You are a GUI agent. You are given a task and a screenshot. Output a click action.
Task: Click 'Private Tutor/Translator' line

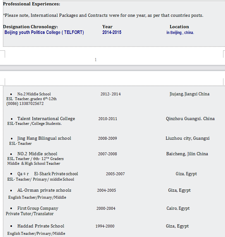[30, 214]
